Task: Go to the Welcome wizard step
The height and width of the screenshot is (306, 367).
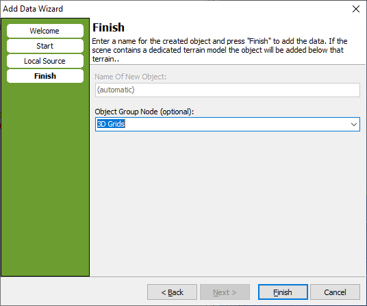Action: (45, 31)
